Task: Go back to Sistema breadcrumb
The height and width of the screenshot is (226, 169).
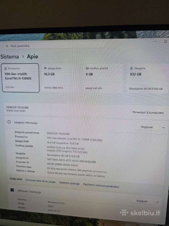Action: point(10,56)
